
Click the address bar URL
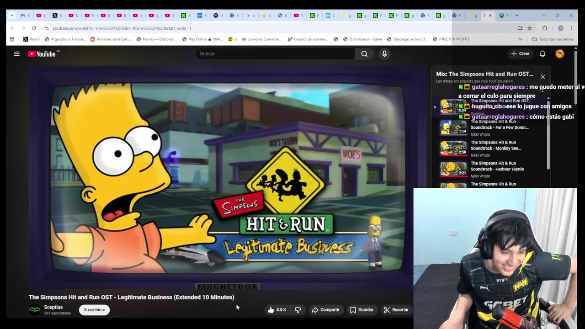(122, 28)
